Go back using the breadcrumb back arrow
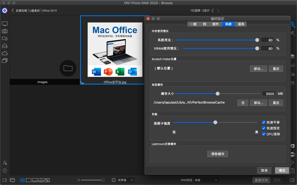The image size is (297, 185). point(13,10)
